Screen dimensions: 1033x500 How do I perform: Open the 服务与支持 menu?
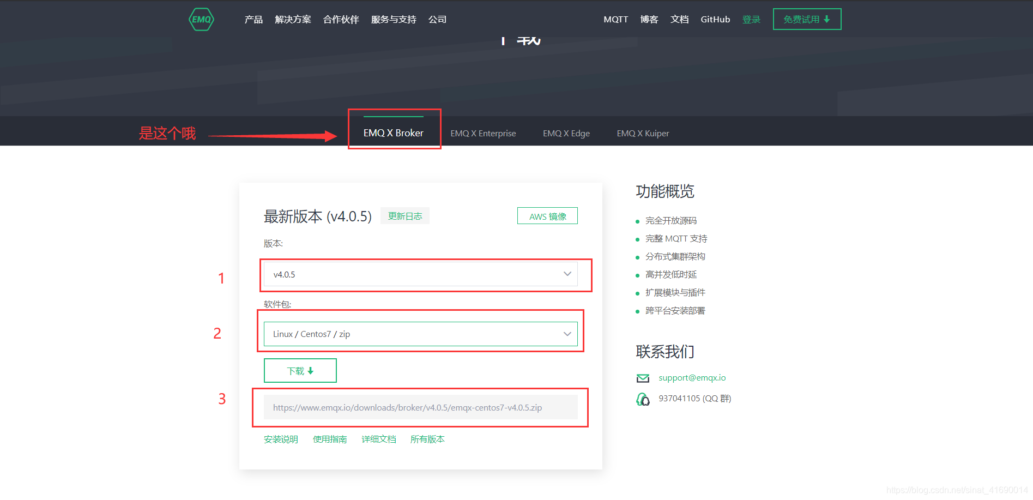tap(394, 20)
